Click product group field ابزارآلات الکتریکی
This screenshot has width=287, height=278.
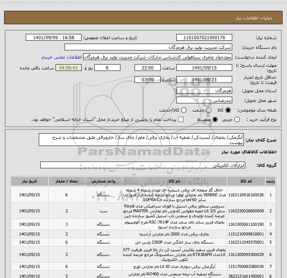[x=143, y=165]
